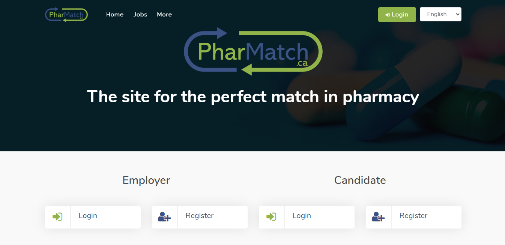
Task: Choose Register under Candidate
Action: [413, 216]
